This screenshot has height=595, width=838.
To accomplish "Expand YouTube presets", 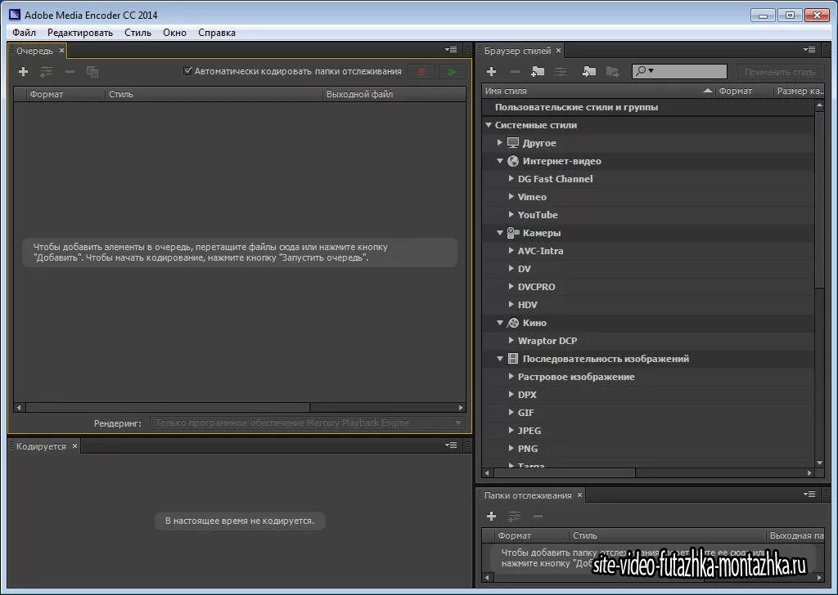I will pos(511,214).
